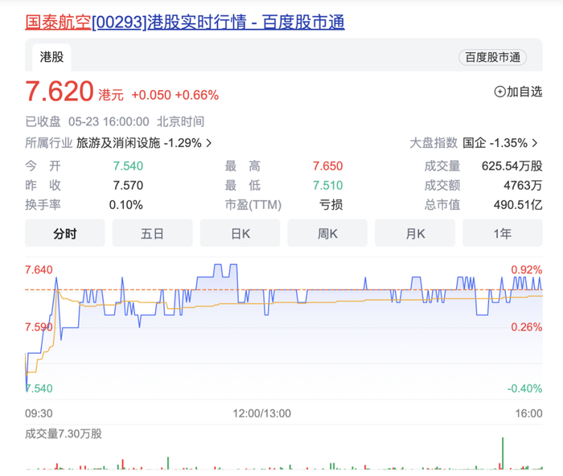Click the 最高 value 7.650
The height and width of the screenshot is (476, 563).
coord(328,166)
